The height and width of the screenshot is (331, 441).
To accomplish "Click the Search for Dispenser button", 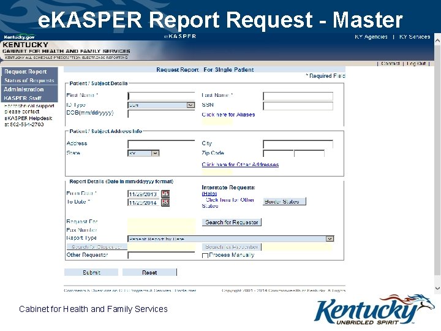I will 97,247.
